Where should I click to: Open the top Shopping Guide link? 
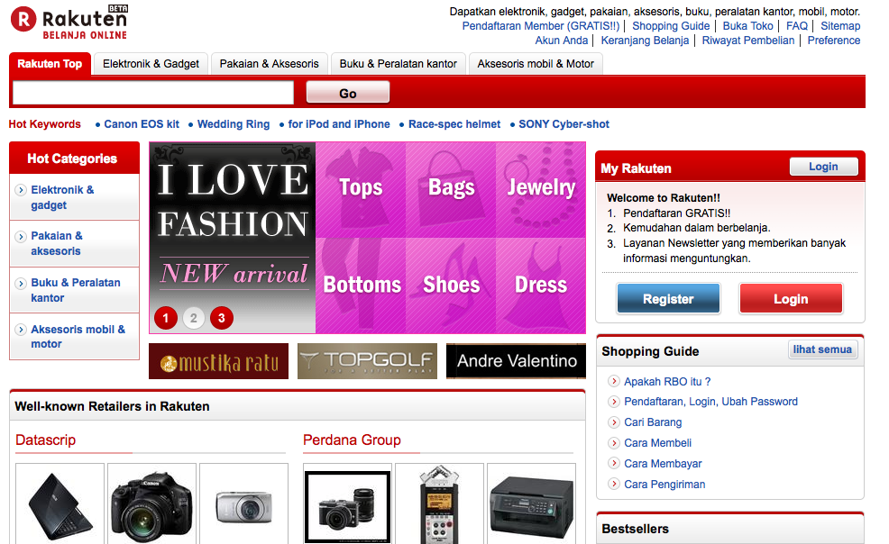click(x=671, y=26)
